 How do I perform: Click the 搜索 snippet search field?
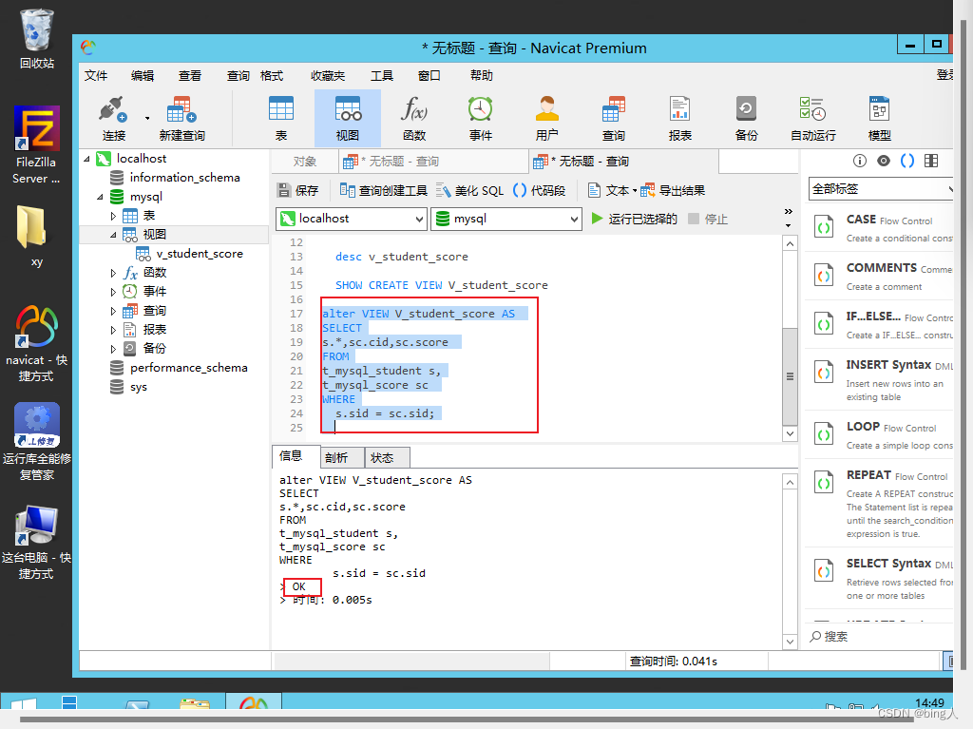pos(881,637)
